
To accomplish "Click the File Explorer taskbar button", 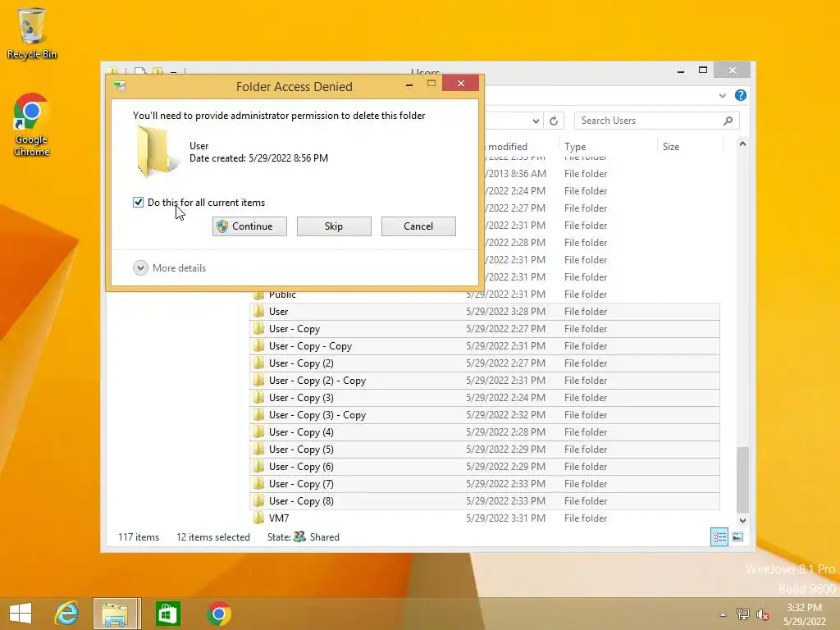I will pyautogui.click(x=116, y=614).
